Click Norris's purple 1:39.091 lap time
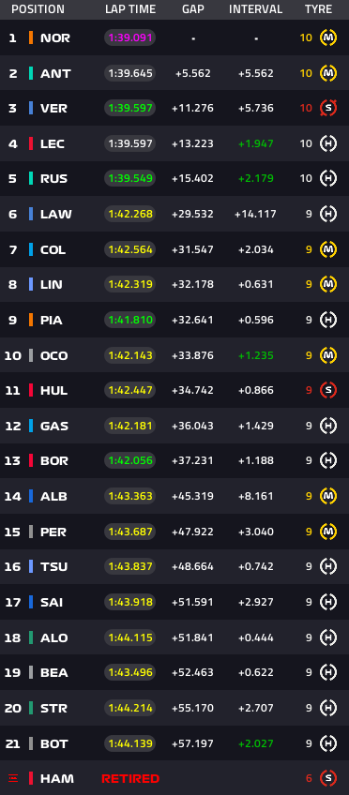349x795 pixels. pyautogui.click(x=129, y=38)
